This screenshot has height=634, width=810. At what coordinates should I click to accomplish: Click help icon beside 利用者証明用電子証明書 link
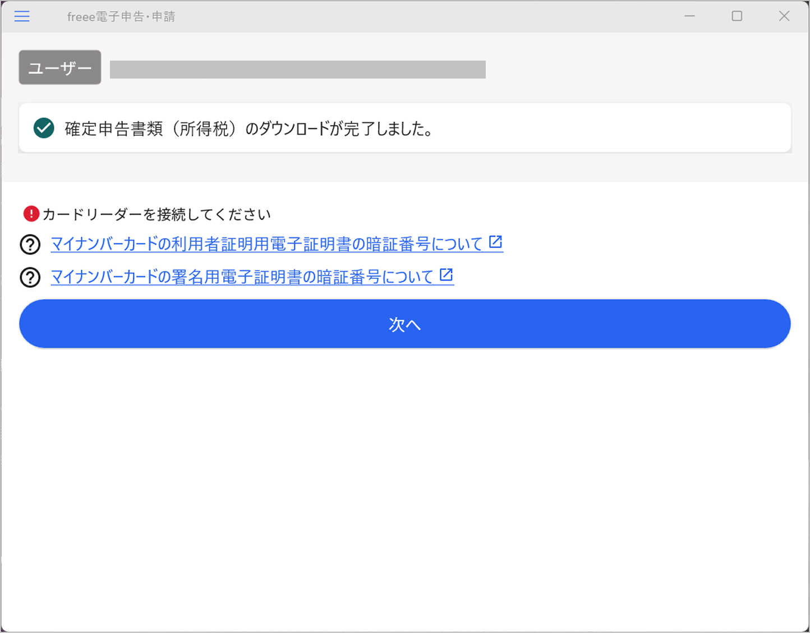pyautogui.click(x=30, y=245)
